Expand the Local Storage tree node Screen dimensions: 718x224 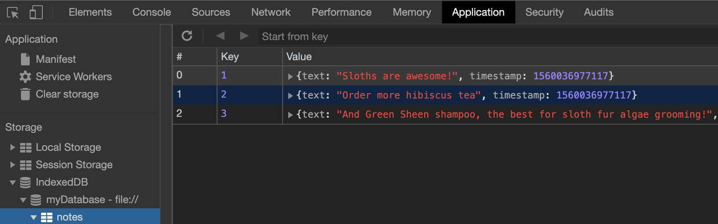point(13,148)
